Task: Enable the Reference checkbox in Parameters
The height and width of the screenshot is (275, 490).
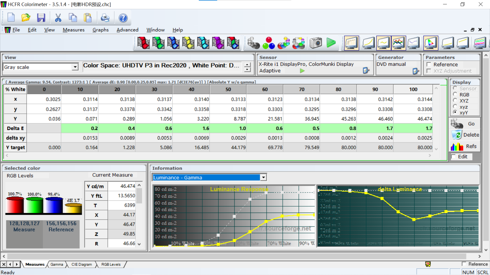Action: click(429, 64)
